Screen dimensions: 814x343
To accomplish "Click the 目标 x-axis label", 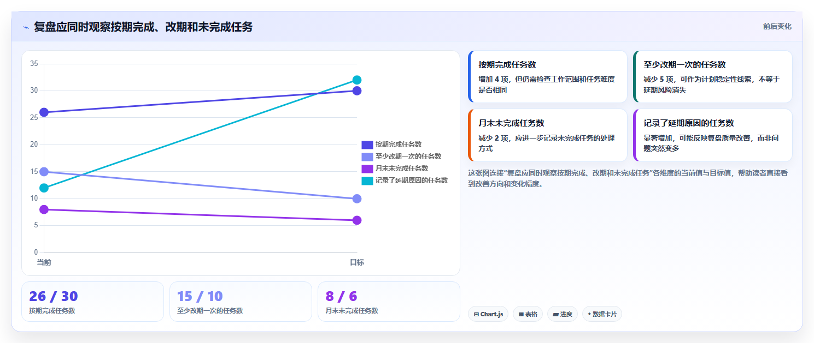I will (357, 262).
